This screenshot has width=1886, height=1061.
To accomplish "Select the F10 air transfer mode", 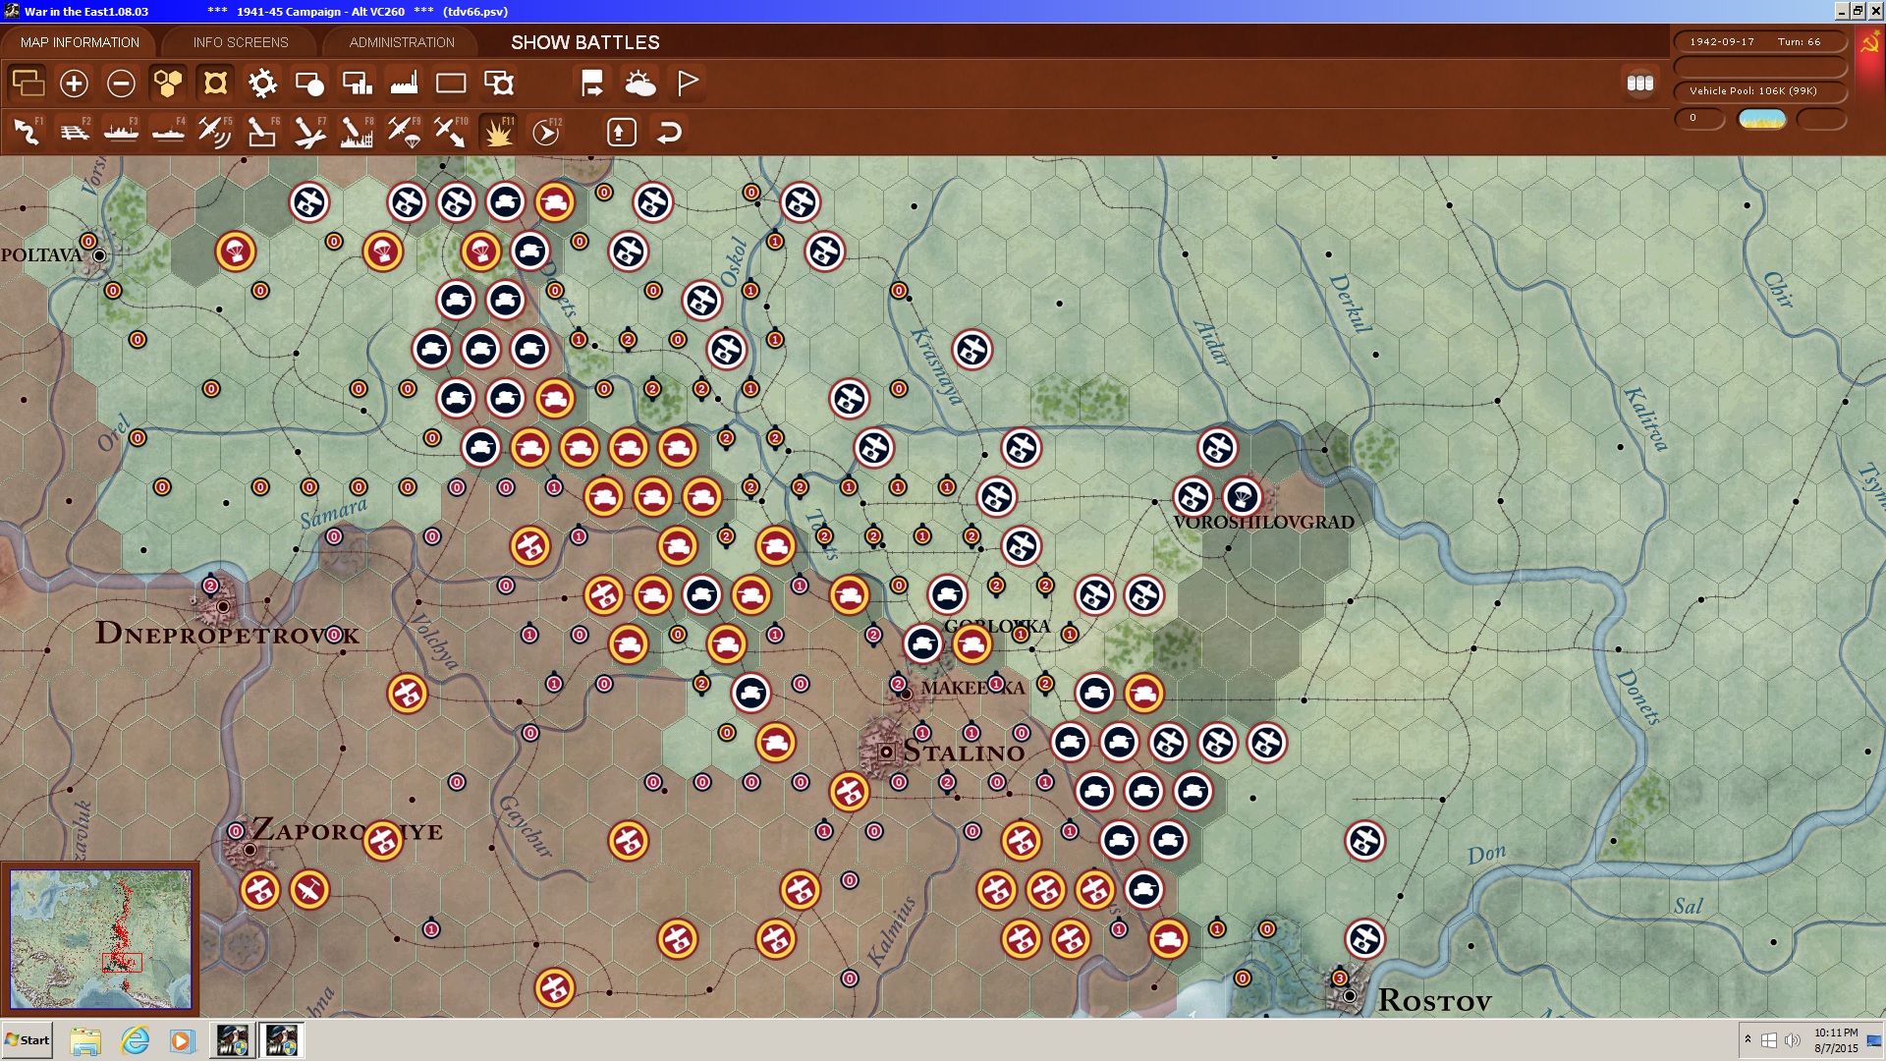I will point(451,132).
